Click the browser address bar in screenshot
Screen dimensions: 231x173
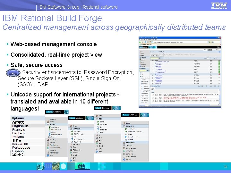click(x=180, y=42)
